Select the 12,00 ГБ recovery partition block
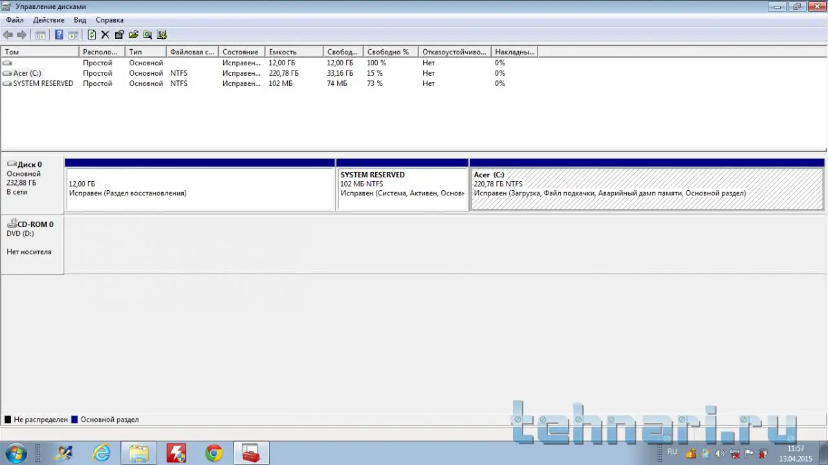 [200, 185]
